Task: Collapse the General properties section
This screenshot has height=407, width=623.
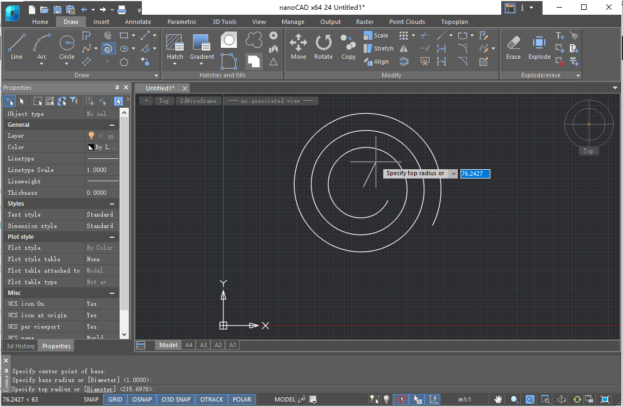Action: (x=112, y=125)
